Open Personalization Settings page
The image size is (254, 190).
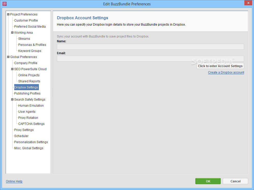(x=31, y=142)
